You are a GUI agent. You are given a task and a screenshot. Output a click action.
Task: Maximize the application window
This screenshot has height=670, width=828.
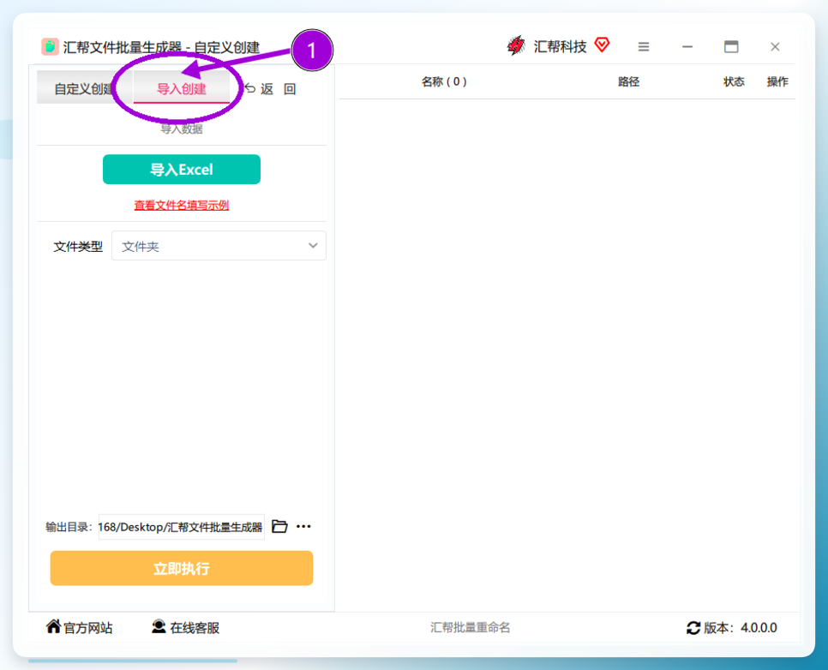click(731, 46)
